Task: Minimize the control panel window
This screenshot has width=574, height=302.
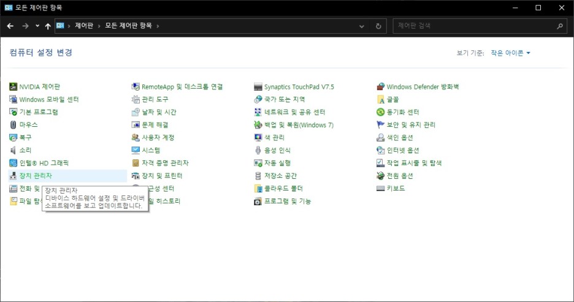Action: (515, 8)
